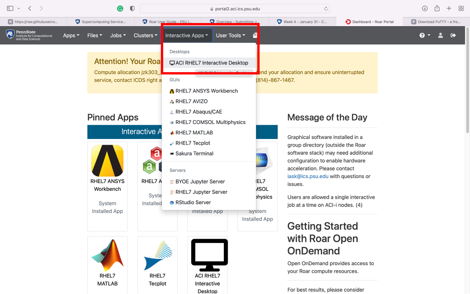Open the Help question mark dropdown
Image resolution: width=470 pixels, height=294 pixels.
pos(425,35)
